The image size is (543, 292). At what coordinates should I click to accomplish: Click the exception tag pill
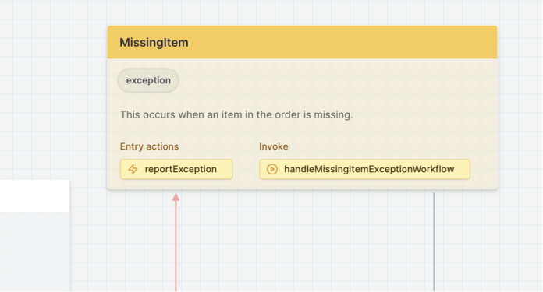(x=148, y=80)
